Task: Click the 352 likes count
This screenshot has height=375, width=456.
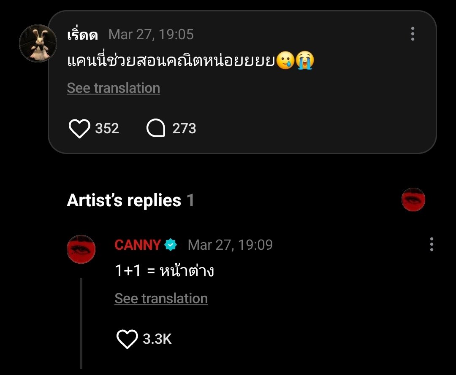Action: [107, 129]
